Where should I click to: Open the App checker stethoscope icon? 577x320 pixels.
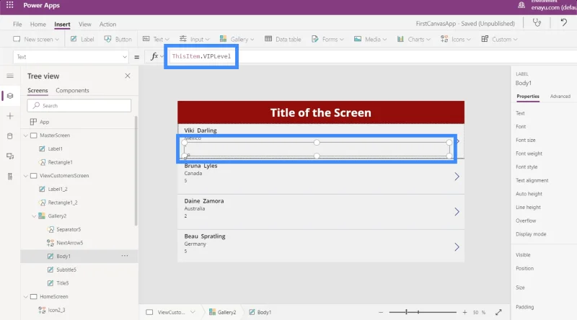pos(537,23)
